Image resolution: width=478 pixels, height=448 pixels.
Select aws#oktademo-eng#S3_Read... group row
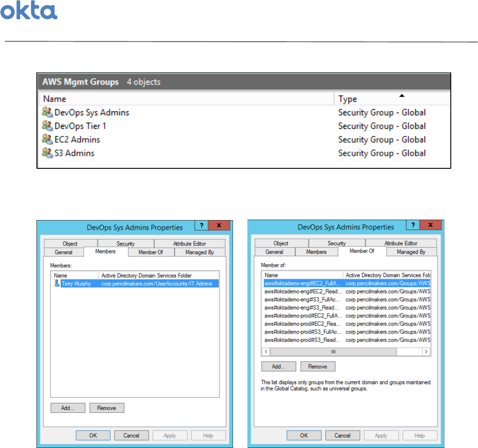[x=347, y=308]
